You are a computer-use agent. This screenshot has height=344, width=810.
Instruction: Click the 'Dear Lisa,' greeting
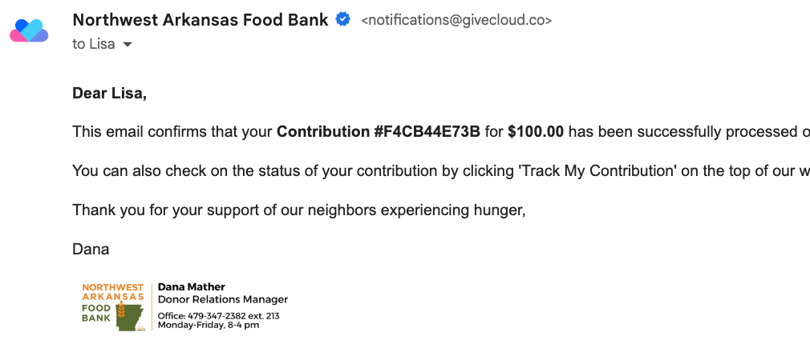110,94
